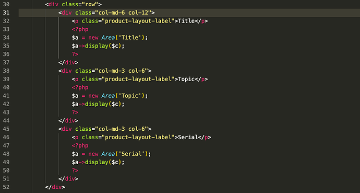Click the Area class name on line 41

click(108, 96)
